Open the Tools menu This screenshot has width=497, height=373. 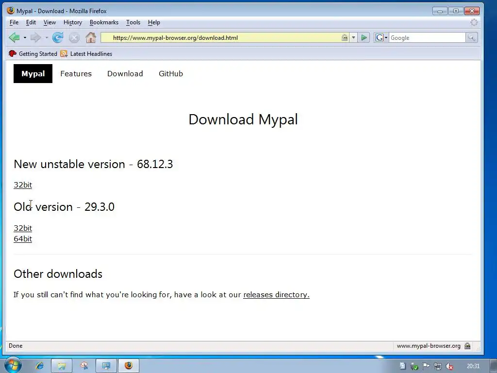coord(133,22)
